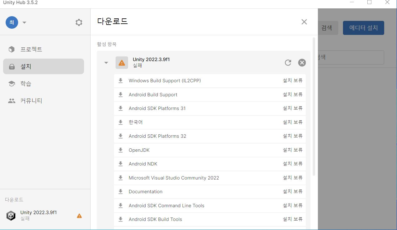This screenshot has height=230, width=397.
Task: Click the Unity logo icon in bottom-left downloads
Action: click(x=11, y=215)
